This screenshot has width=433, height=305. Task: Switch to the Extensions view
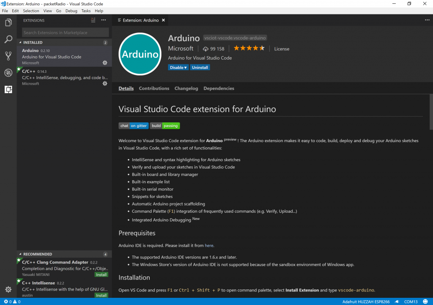8,89
